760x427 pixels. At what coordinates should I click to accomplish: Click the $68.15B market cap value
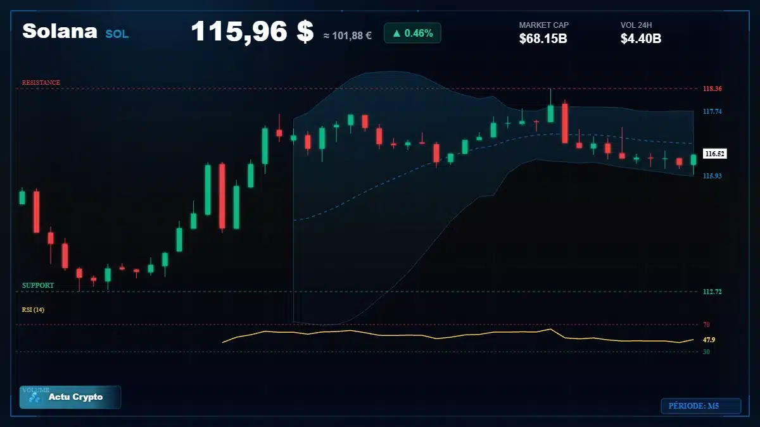[x=543, y=39]
